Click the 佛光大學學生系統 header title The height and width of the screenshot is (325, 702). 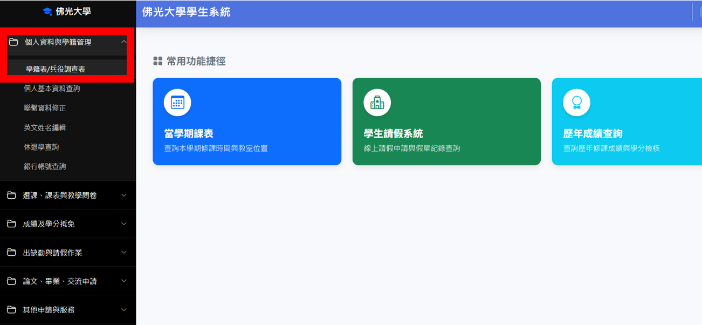click(x=187, y=12)
